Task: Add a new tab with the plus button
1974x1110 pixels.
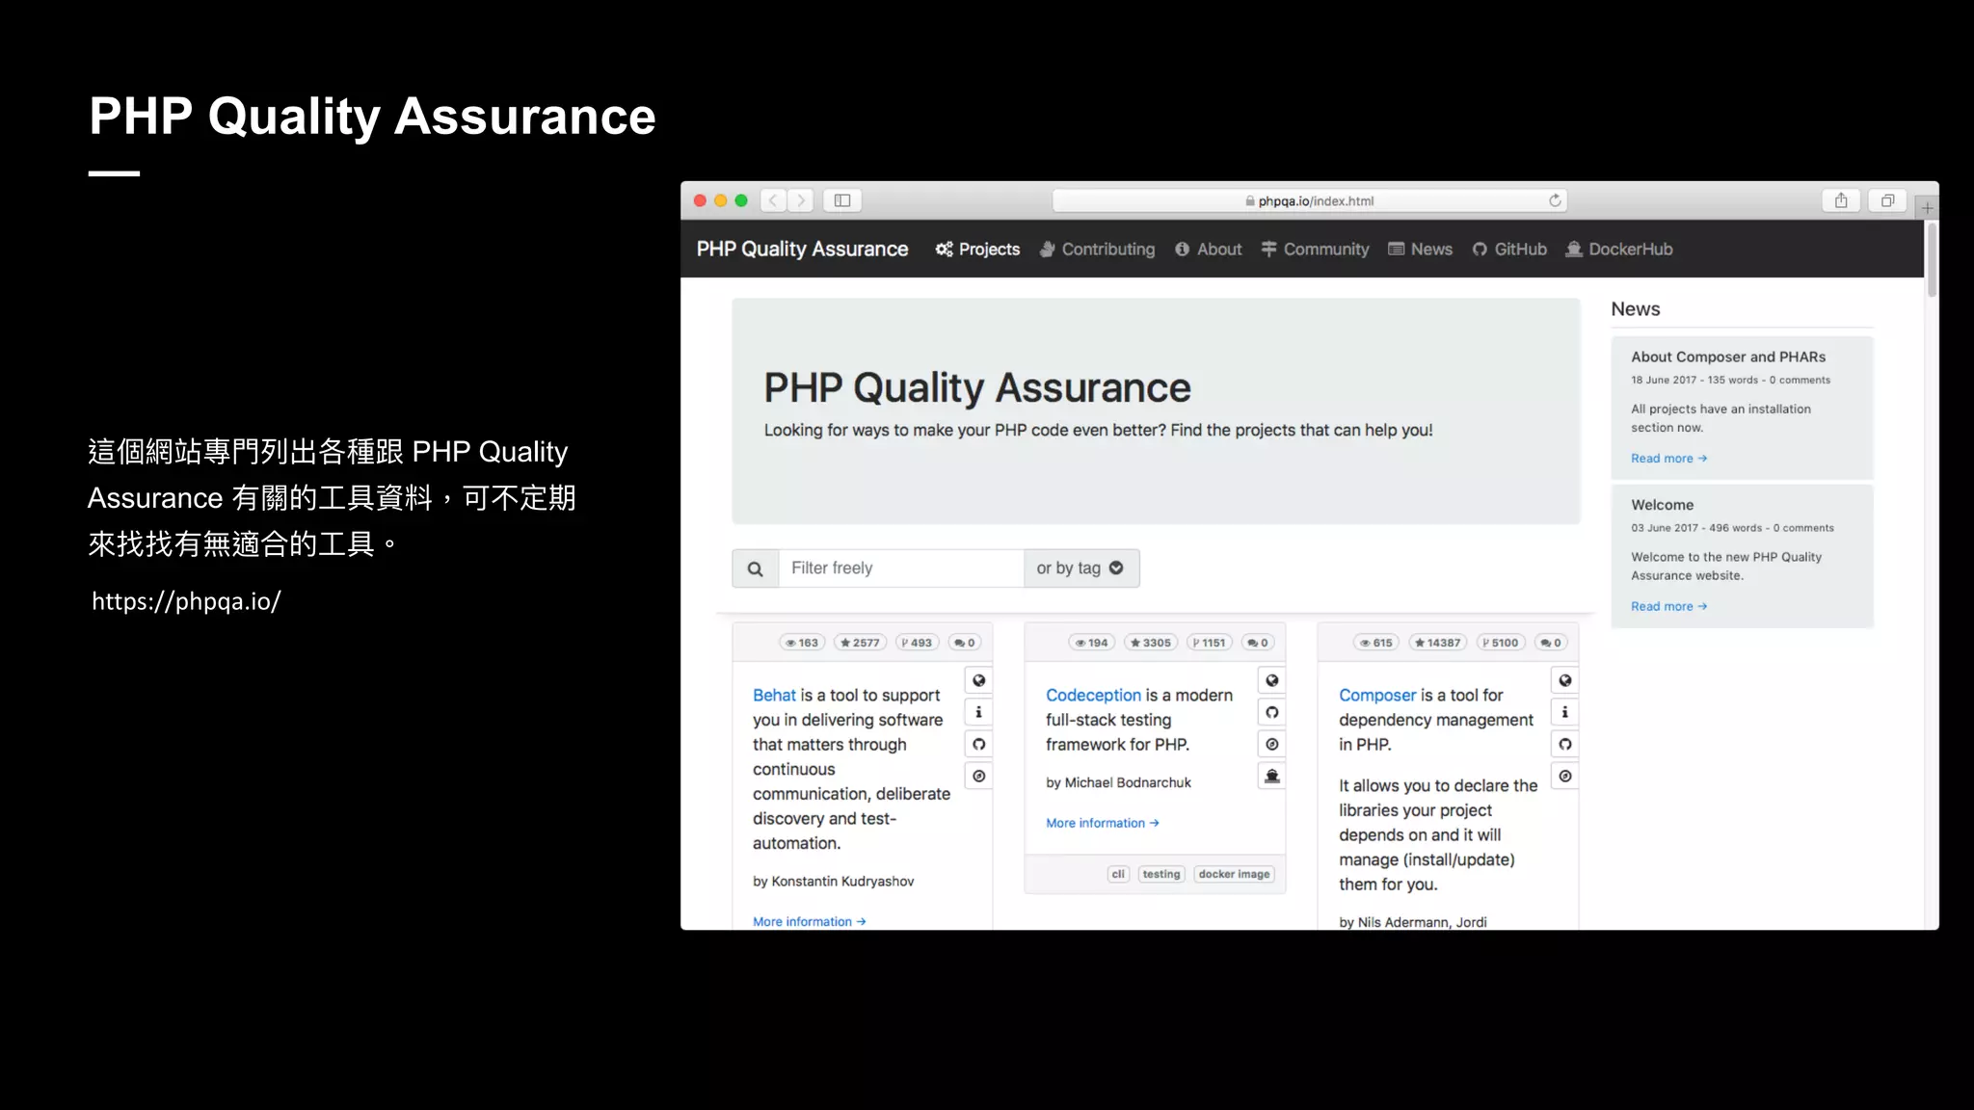Action: coord(1927,207)
